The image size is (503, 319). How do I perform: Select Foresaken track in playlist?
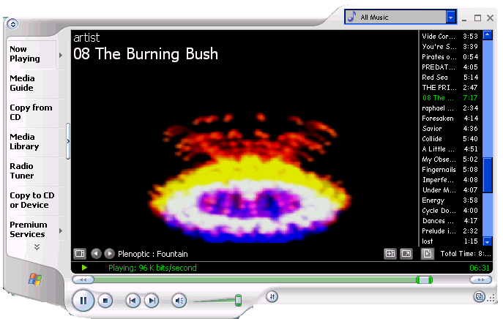click(x=450, y=119)
